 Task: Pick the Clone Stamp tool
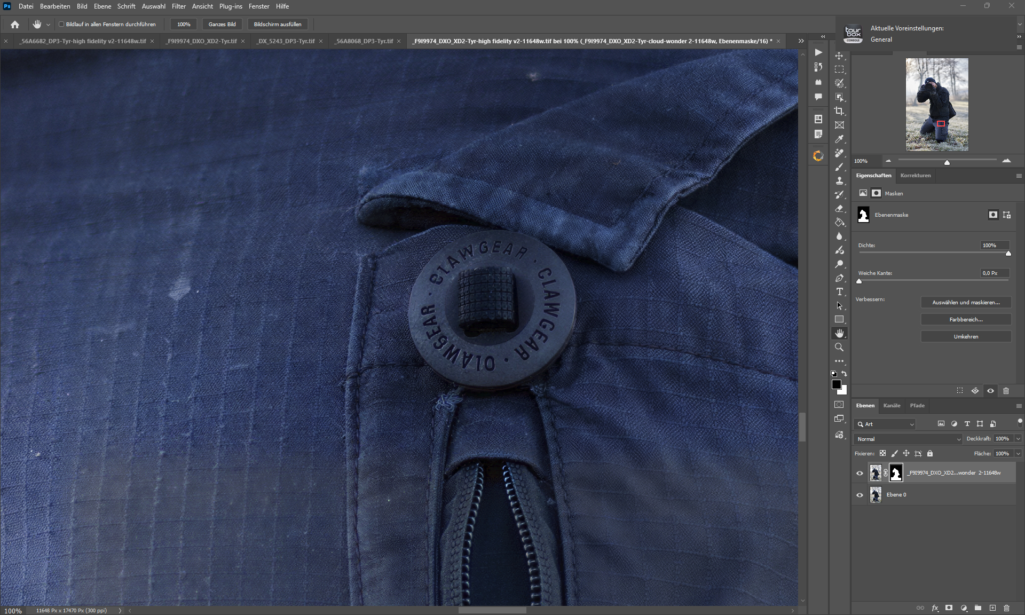tap(839, 181)
